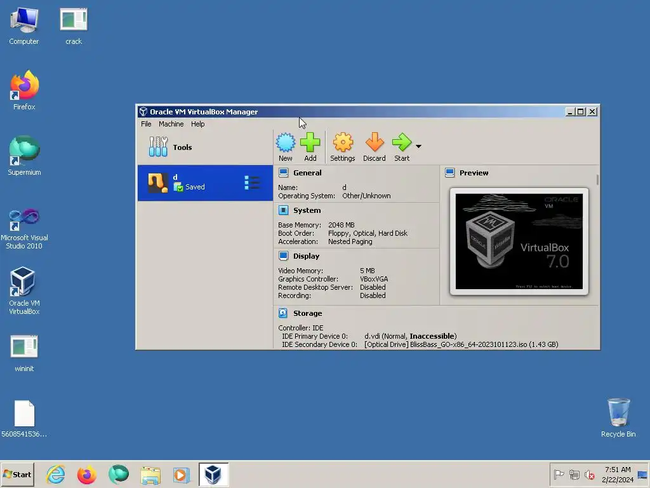Open the General settings heading link
The height and width of the screenshot is (488, 650).
coord(307,173)
